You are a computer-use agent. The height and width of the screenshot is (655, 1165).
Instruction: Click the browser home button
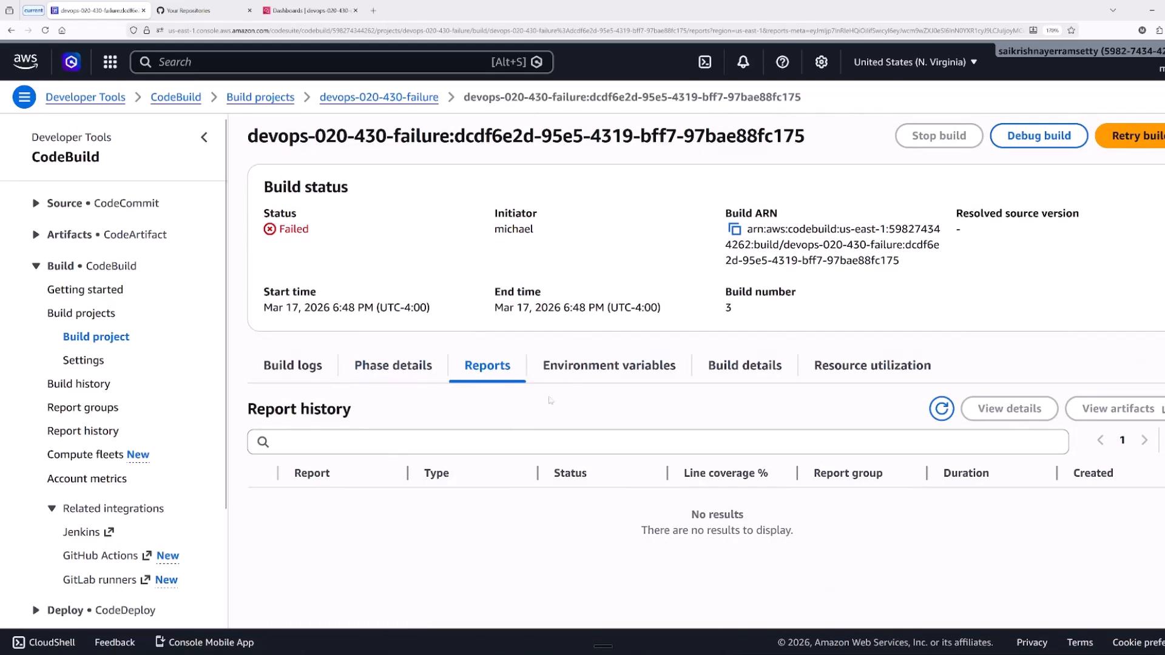coord(62,30)
